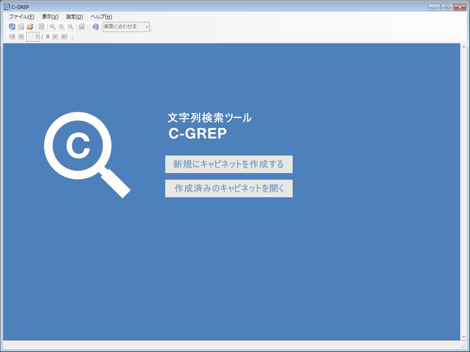The width and height of the screenshot is (470, 352).
Task: Click 新規にキャビネットを作成する button
Action: point(229,165)
